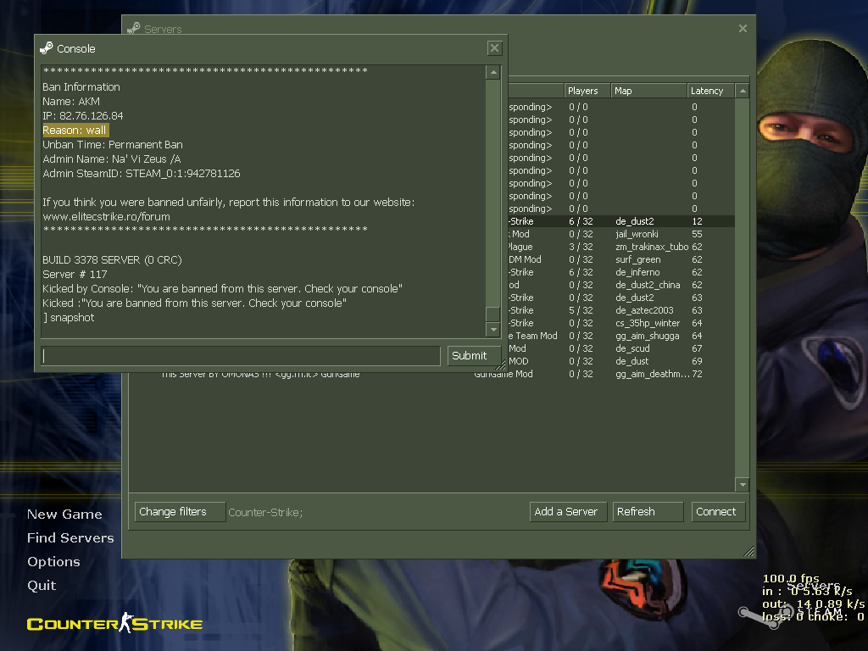Click 'Unban Time: Permanent Ban' line

click(x=113, y=144)
